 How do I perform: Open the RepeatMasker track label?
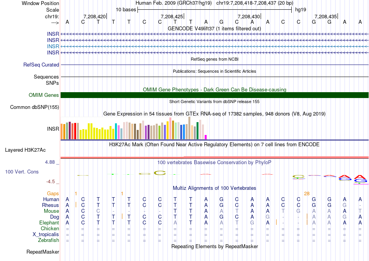tap(43, 252)
